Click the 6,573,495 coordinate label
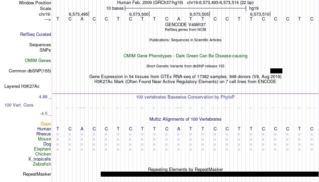This screenshot has width=319, height=182. pos(78,14)
